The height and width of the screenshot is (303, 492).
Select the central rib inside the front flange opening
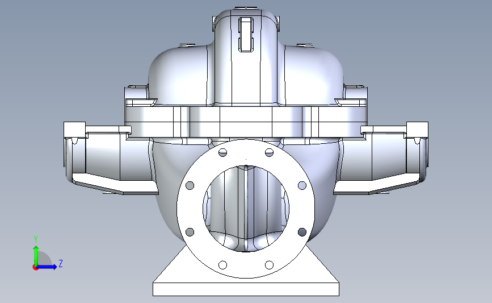tap(246, 209)
